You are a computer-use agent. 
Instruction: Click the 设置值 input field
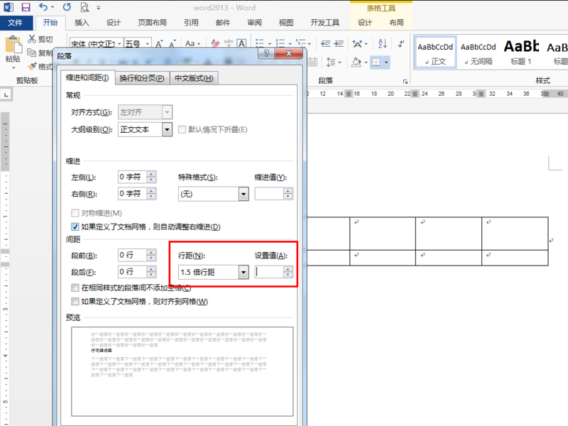[269, 272]
